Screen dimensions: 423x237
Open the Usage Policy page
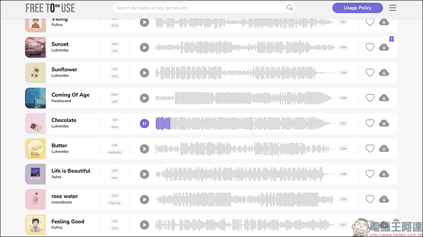[x=357, y=8]
